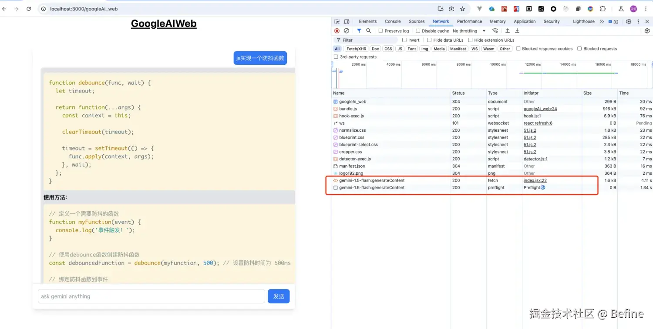Select the fetch gemini-1.5-flash:generateContent request
The image size is (653, 329).
[x=492, y=180]
